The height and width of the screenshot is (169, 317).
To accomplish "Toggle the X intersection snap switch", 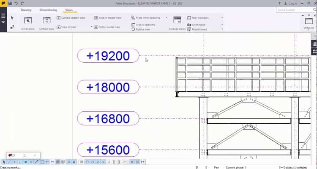I will tap(103, 162).
